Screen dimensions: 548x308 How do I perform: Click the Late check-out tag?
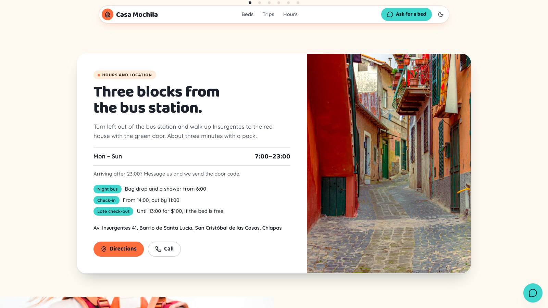(113, 211)
